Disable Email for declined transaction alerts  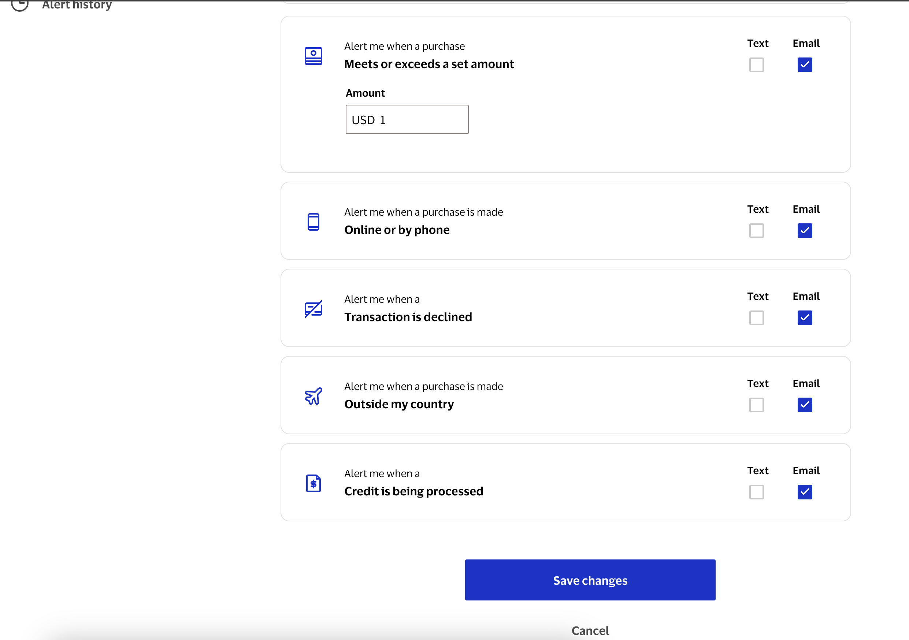tap(805, 318)
